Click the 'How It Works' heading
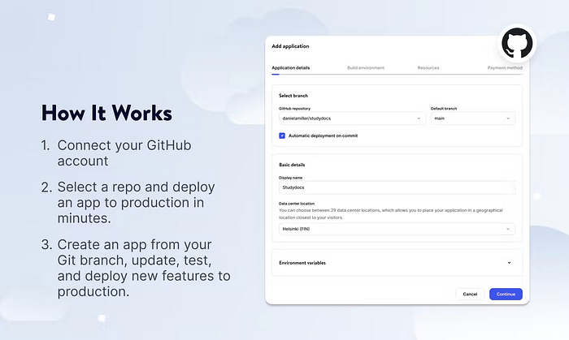 click(x=106, y=113)
